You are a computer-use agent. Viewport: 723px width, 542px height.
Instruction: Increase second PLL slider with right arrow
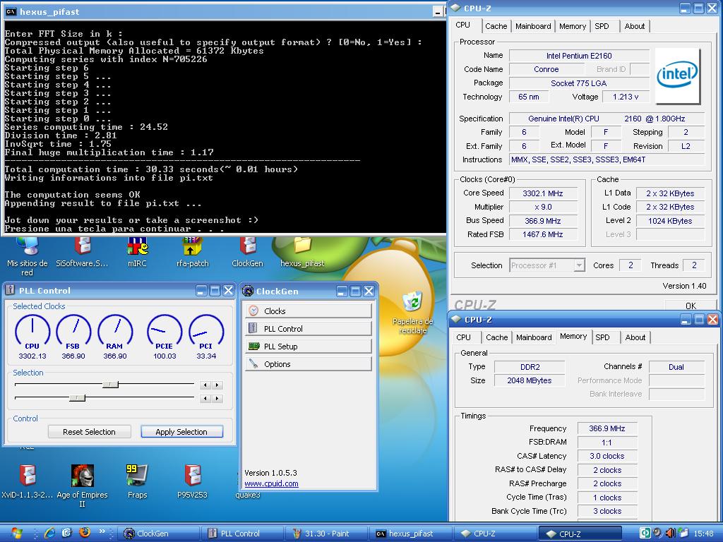coord(217,398)
